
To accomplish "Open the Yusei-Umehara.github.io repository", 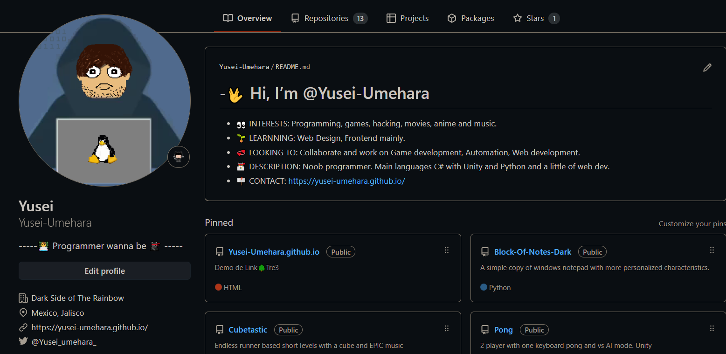I will [274, 252].
